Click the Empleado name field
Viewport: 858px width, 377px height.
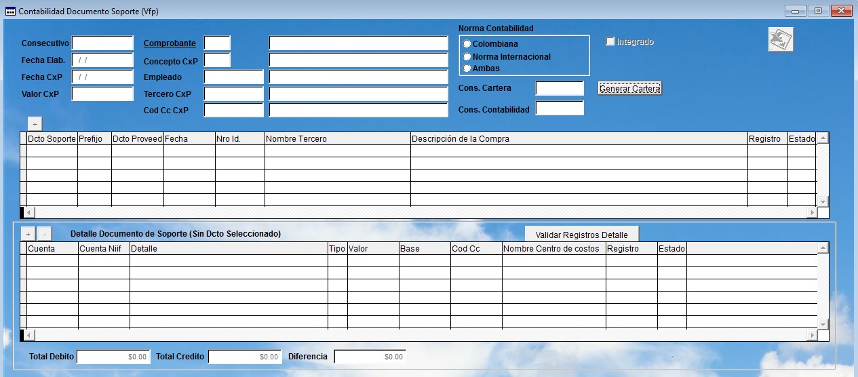[359, 77]
